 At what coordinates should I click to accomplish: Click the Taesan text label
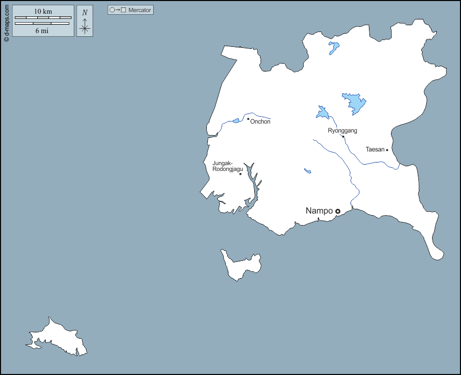pos(375,149)
